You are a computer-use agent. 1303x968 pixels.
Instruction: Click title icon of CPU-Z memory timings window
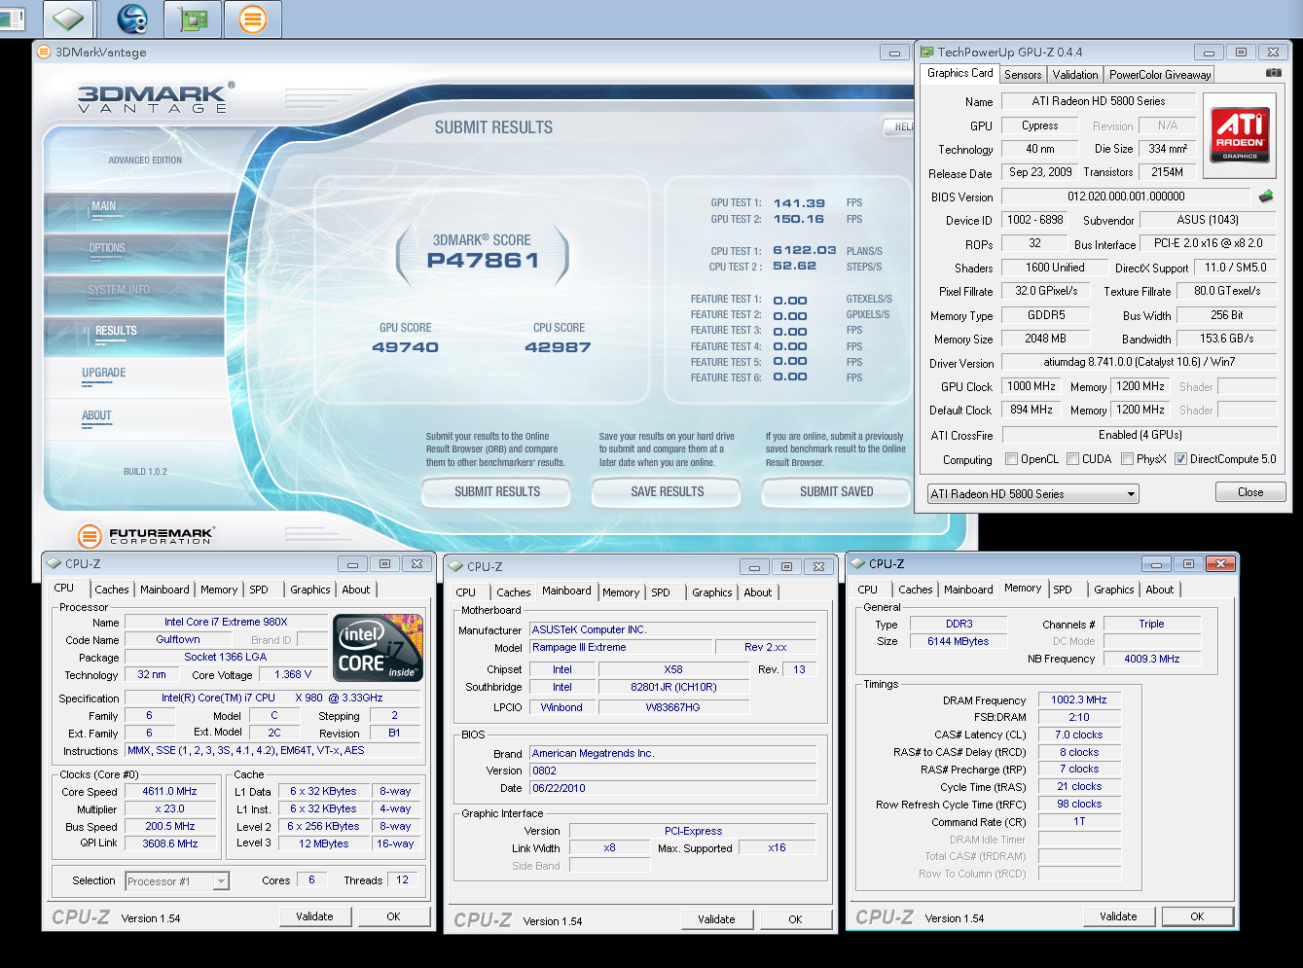point(857,563)
